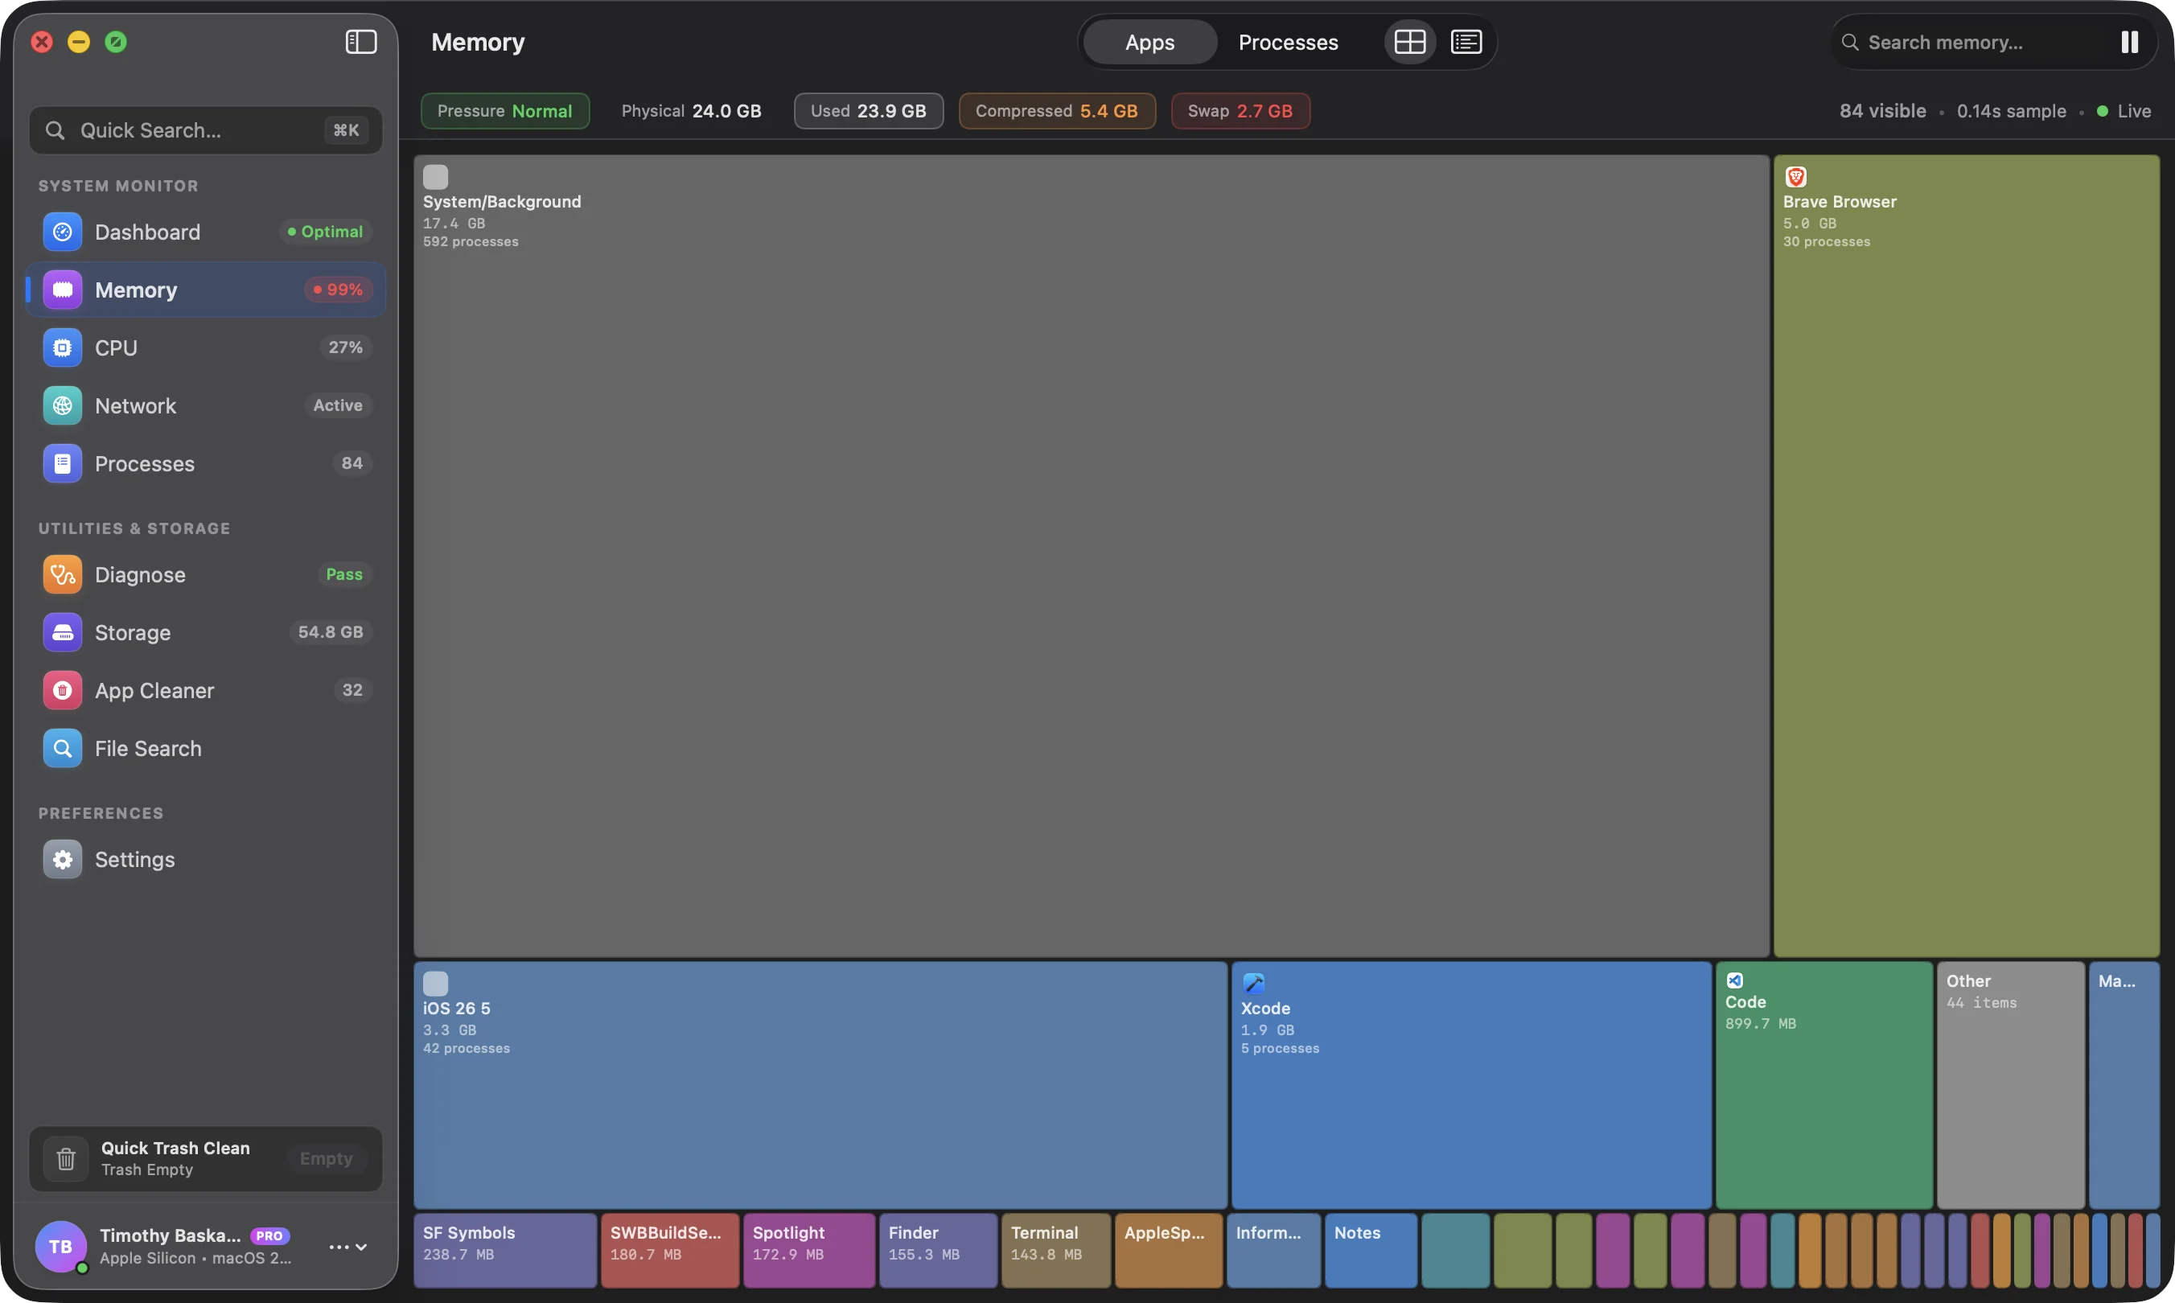This screenshot has height=1303, width=2175.
Task: Select the Spotlight magenta tile
Action: pyautogui.click(x=808, y=1251)
